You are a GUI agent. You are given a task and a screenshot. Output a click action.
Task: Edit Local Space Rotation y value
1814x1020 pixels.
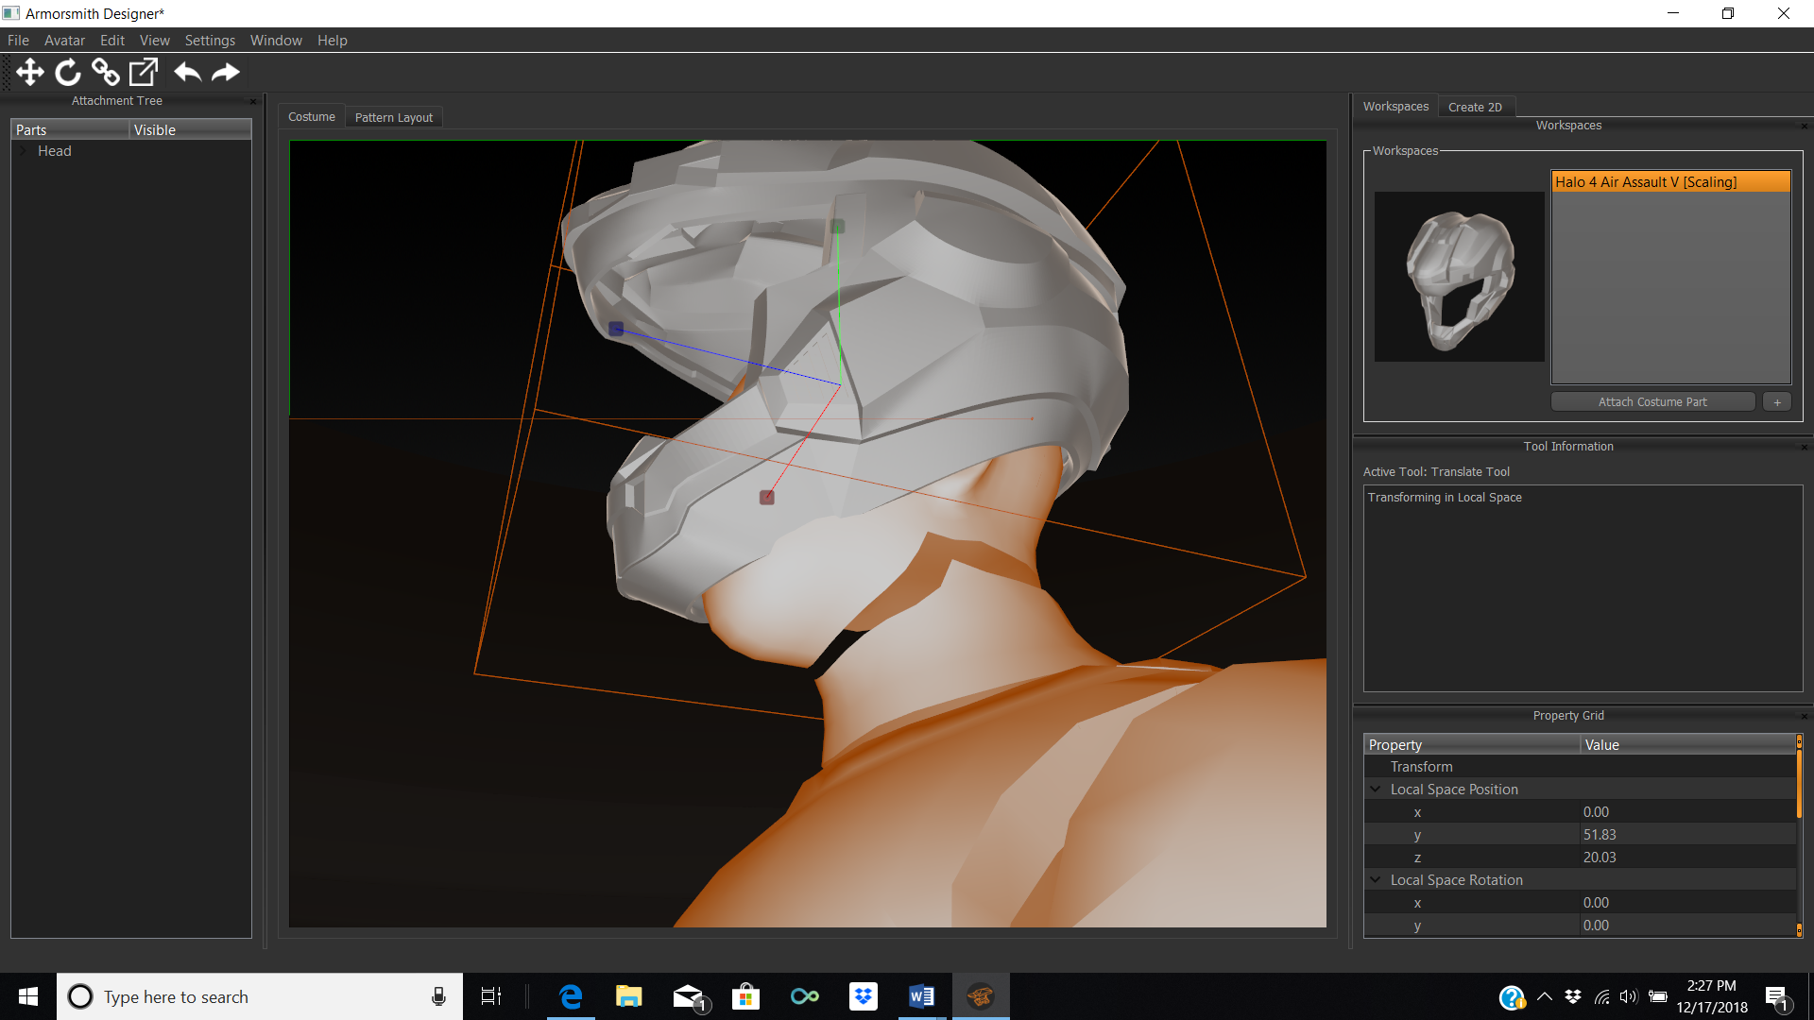pos(1688,926)
